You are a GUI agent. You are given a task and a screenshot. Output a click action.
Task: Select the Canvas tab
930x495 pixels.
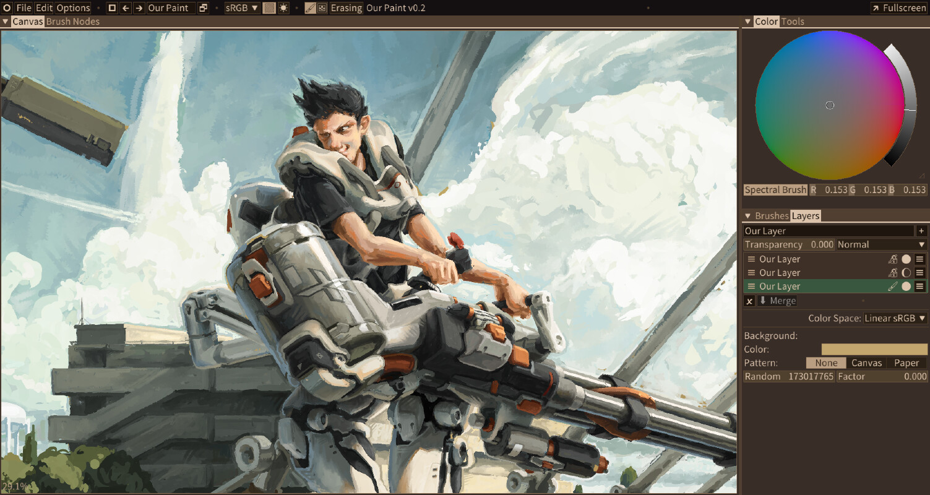[x=28, y=22]
